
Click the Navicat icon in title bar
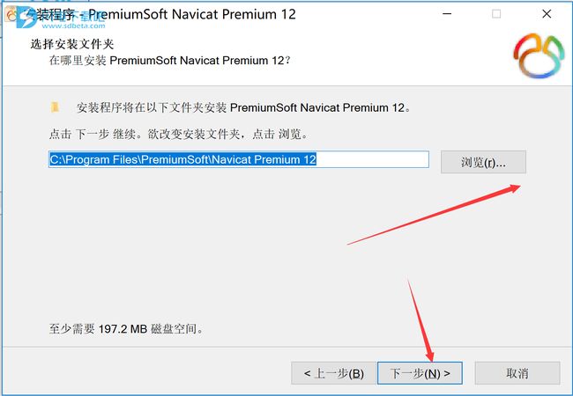coord(11,15)
